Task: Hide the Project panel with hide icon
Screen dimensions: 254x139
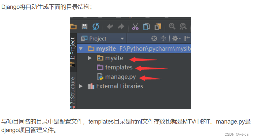Action: coord(187,38)
